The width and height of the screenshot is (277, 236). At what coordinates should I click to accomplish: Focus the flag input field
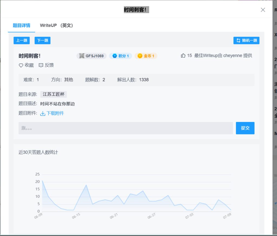coord(126,128)
